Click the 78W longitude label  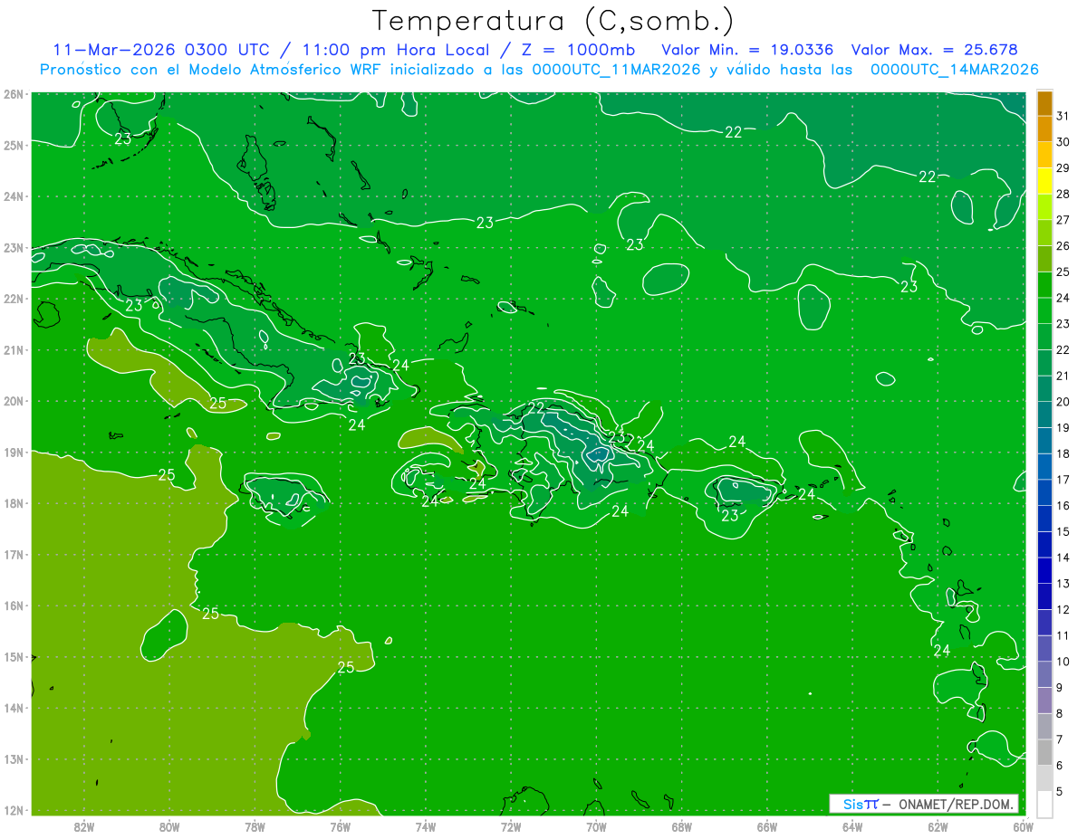coord(255,825)
